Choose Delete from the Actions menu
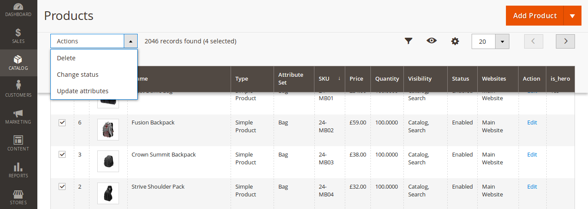Viewport: 588px width, 209px height. 66,58
